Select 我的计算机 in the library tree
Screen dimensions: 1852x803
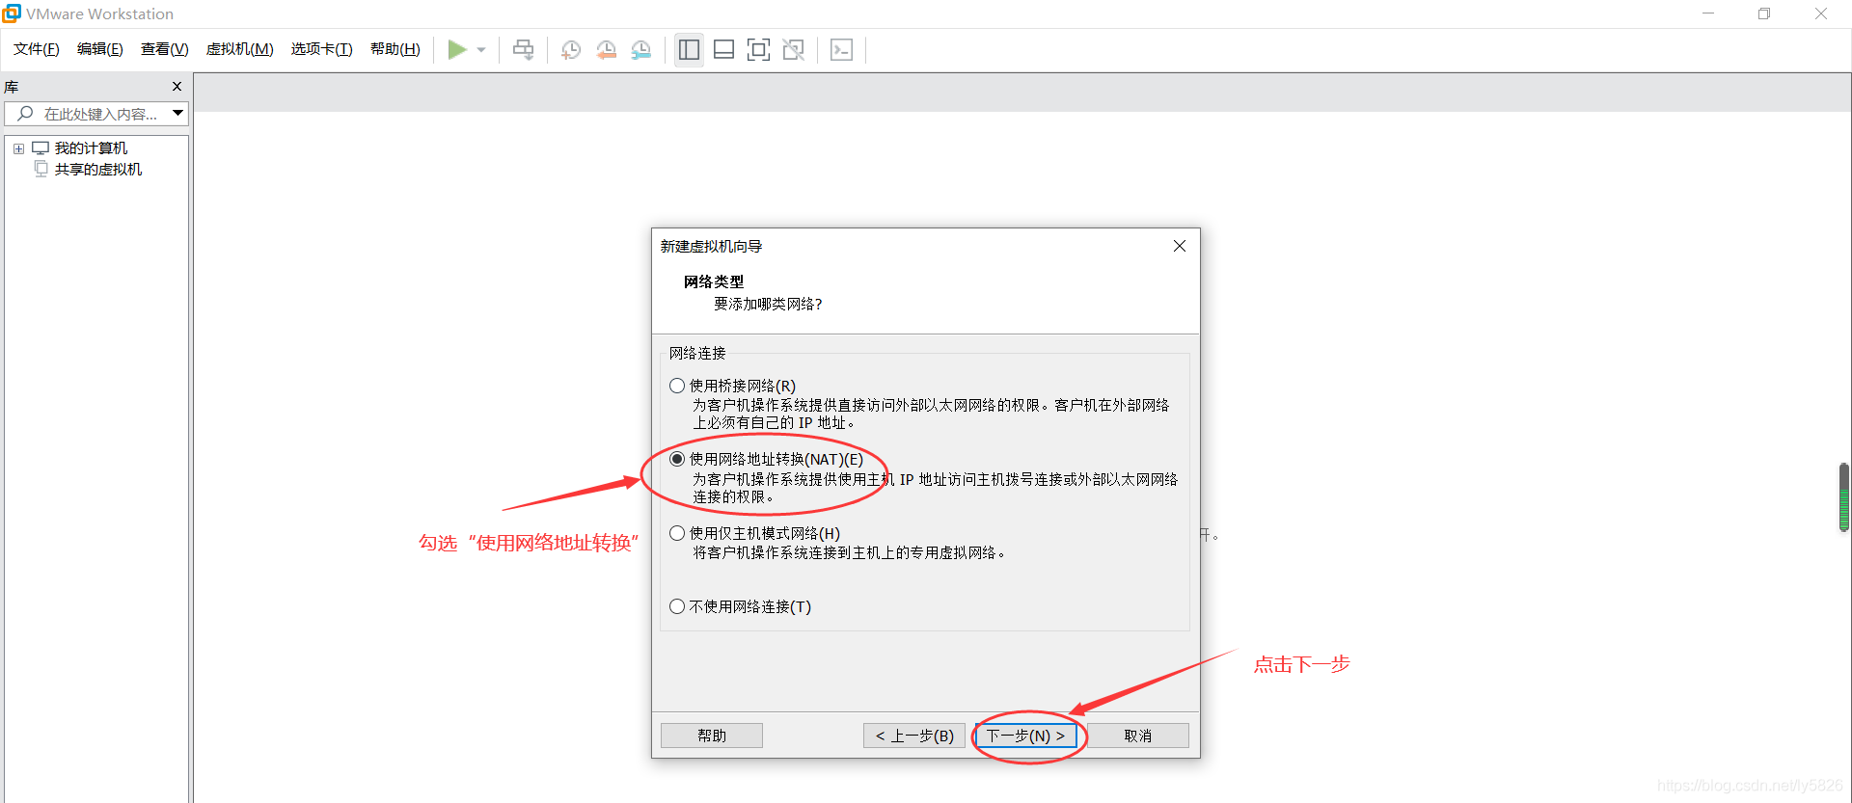[x=91, y=147]
